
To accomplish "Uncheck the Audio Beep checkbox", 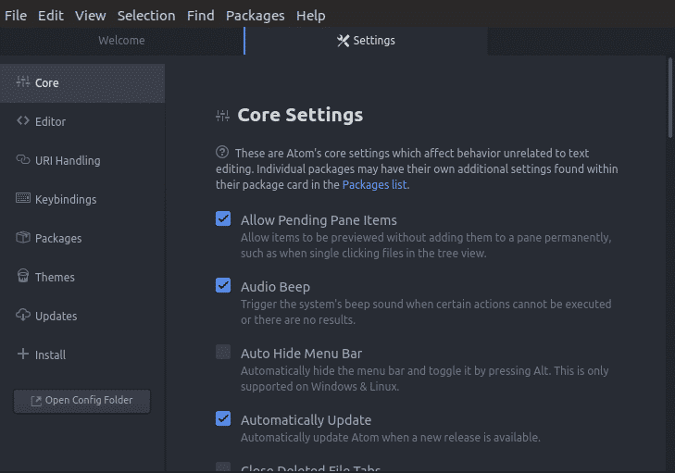I will tap(223, 285).
